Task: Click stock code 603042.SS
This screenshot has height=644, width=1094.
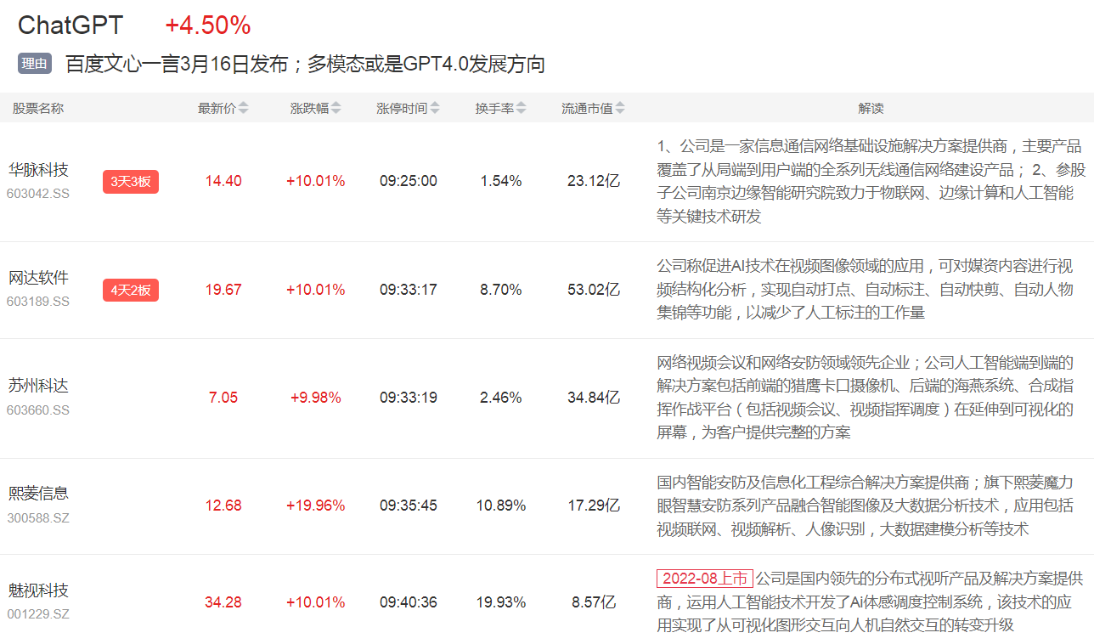Action: tap(38, 193)
